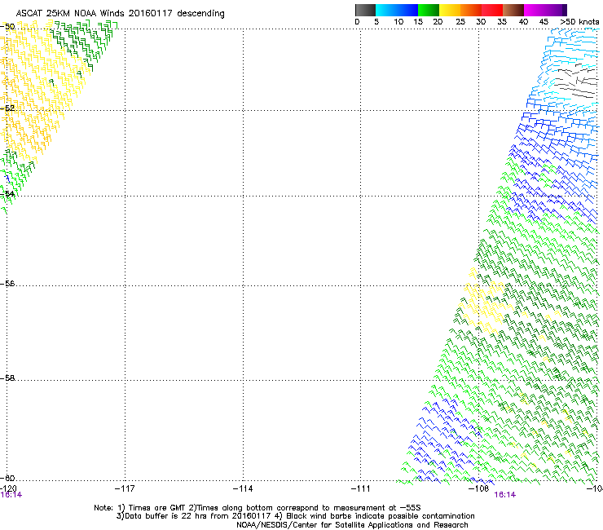603x530 pixels.
Task: Click the orange 25-30 knots legend segment
Action: (471, 10)
